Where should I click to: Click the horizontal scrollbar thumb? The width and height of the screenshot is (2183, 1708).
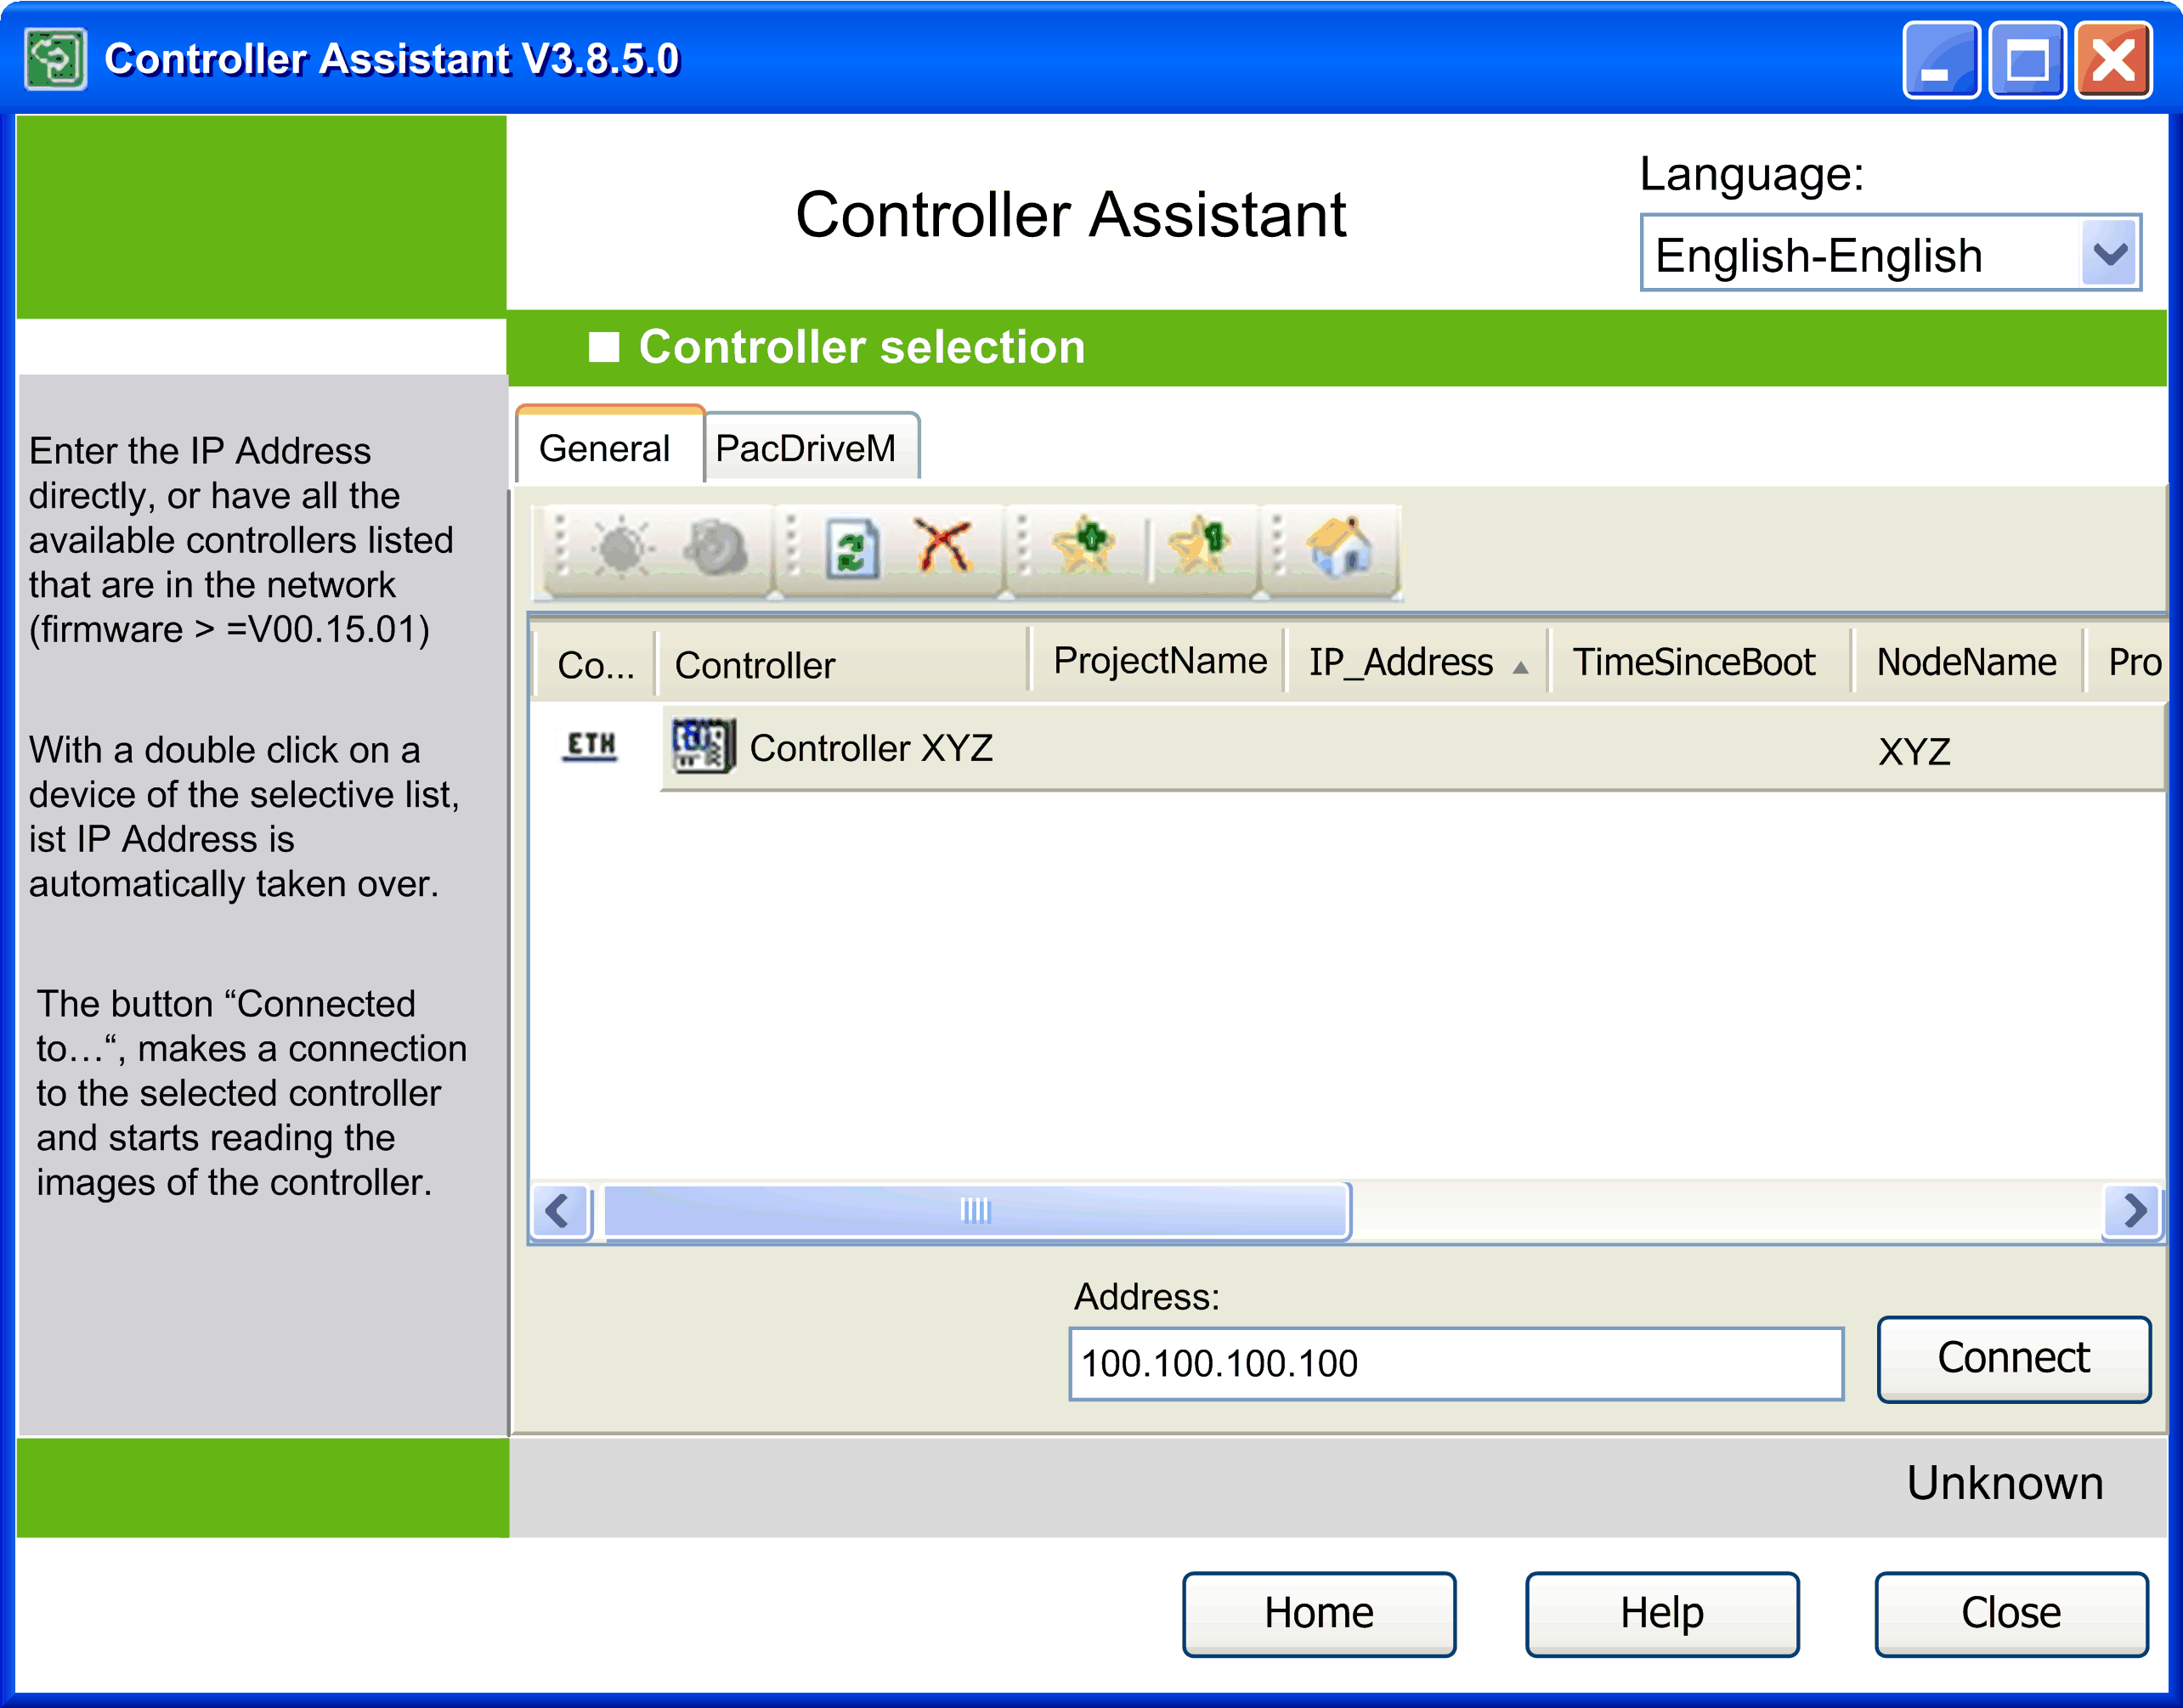click(x=976, y=1210)
